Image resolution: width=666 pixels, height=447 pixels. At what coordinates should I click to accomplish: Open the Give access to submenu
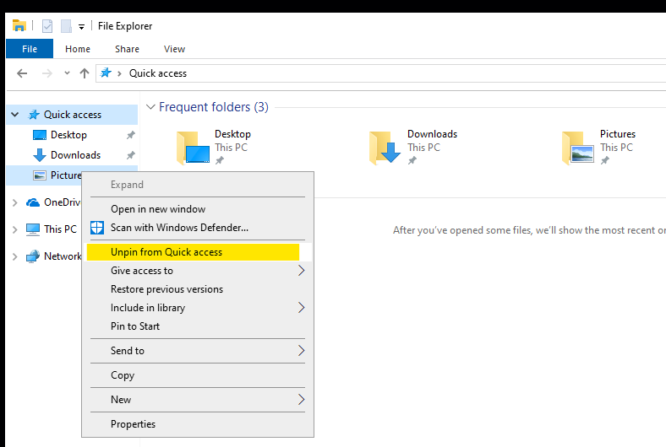tap(198, 271)
